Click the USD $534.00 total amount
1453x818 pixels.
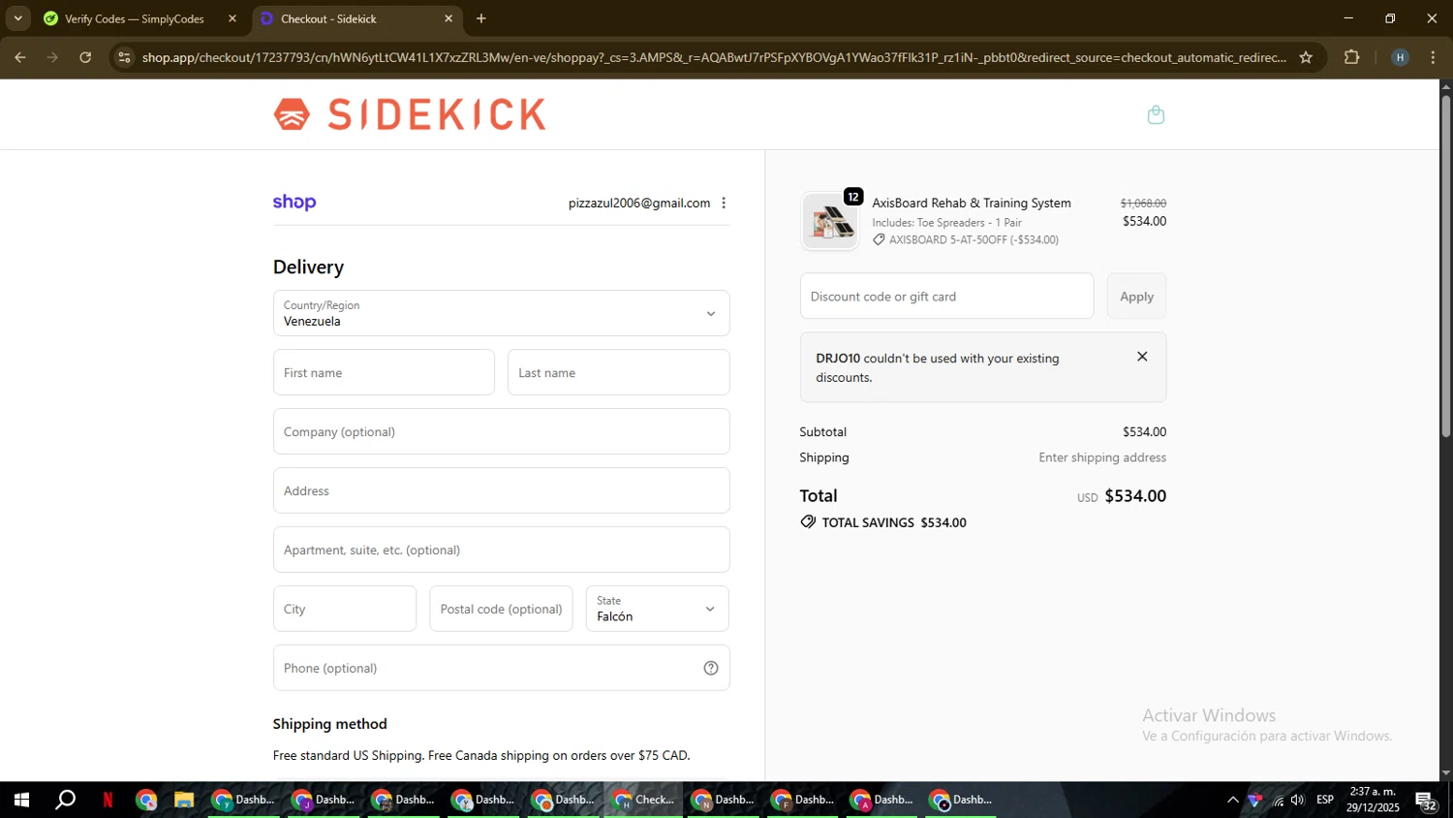pyautogui.click(x=1122, y=496)
